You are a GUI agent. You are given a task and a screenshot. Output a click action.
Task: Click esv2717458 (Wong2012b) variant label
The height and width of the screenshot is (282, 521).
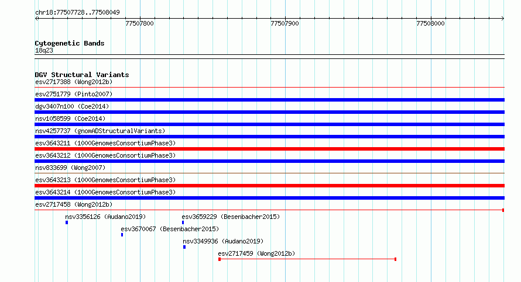74,204
